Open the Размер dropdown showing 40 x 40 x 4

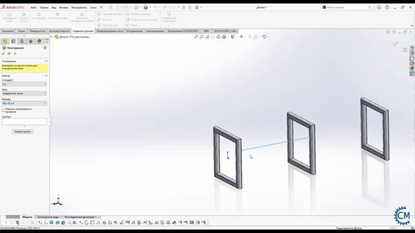[x=25, y=104]
